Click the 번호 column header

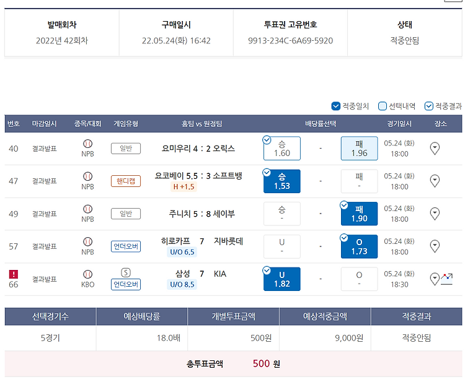point(14,124)
